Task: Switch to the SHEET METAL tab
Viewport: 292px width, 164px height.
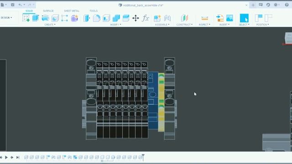Action: point(72,11)
